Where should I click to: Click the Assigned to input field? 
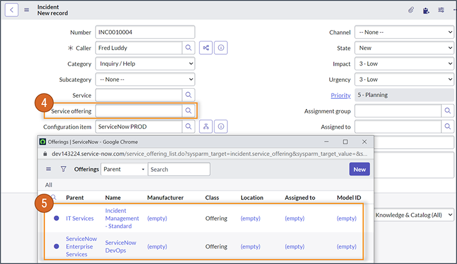398,127
